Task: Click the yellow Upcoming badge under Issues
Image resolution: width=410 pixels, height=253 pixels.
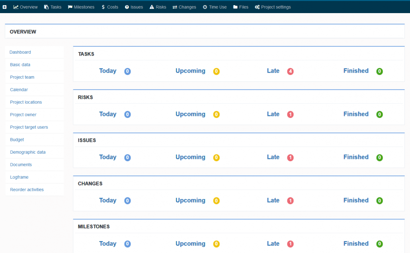Action: pos(217,158)
